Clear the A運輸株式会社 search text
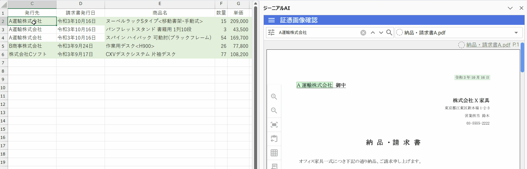527x169 pixels. [363, 33]
